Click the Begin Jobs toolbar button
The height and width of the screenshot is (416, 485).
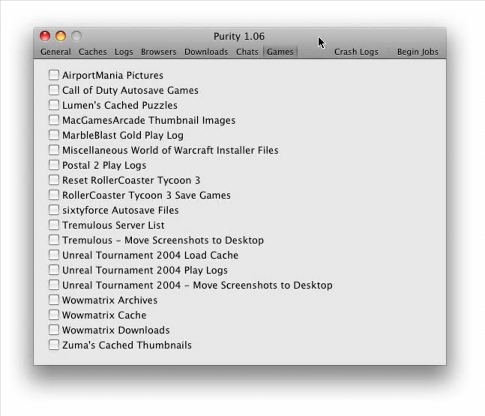click(418, 52)
